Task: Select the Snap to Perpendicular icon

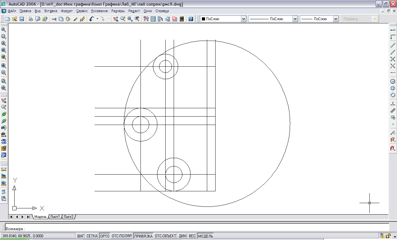Action: 393,104
